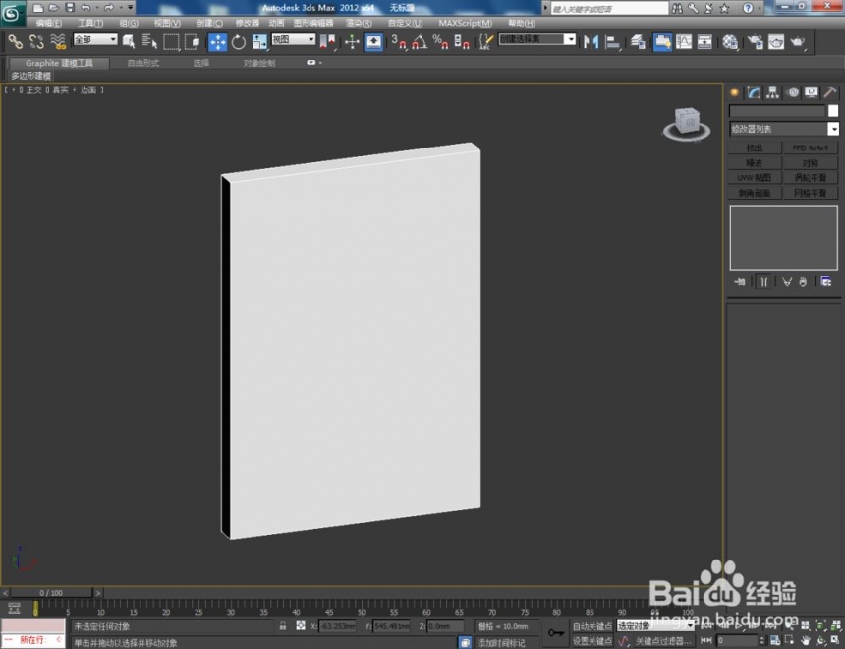Switch to the Hierarchy command panel tab
The width and height of the screenshot is (845, 649).
(773, 92)
